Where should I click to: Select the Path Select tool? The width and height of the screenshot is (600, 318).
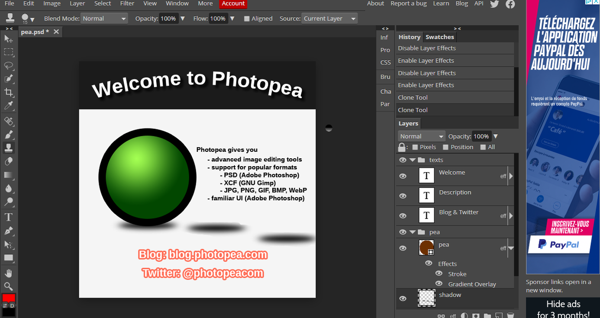pyautogui.click(x=8, y=244)
